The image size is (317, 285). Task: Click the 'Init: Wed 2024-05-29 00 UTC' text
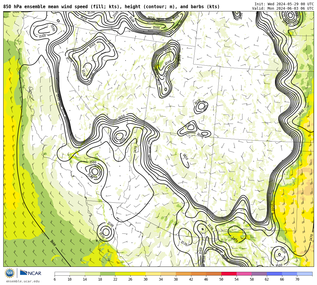[284, 4]
